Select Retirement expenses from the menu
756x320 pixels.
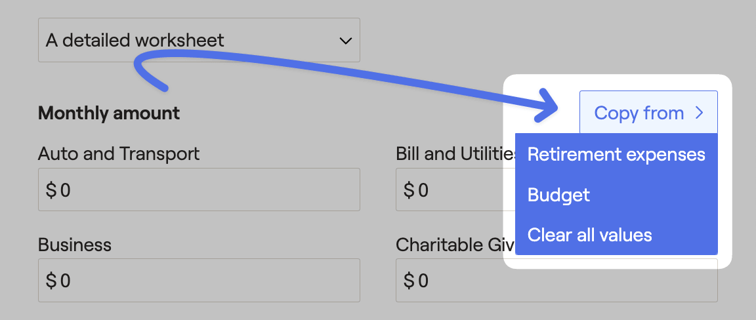[616, 155]
